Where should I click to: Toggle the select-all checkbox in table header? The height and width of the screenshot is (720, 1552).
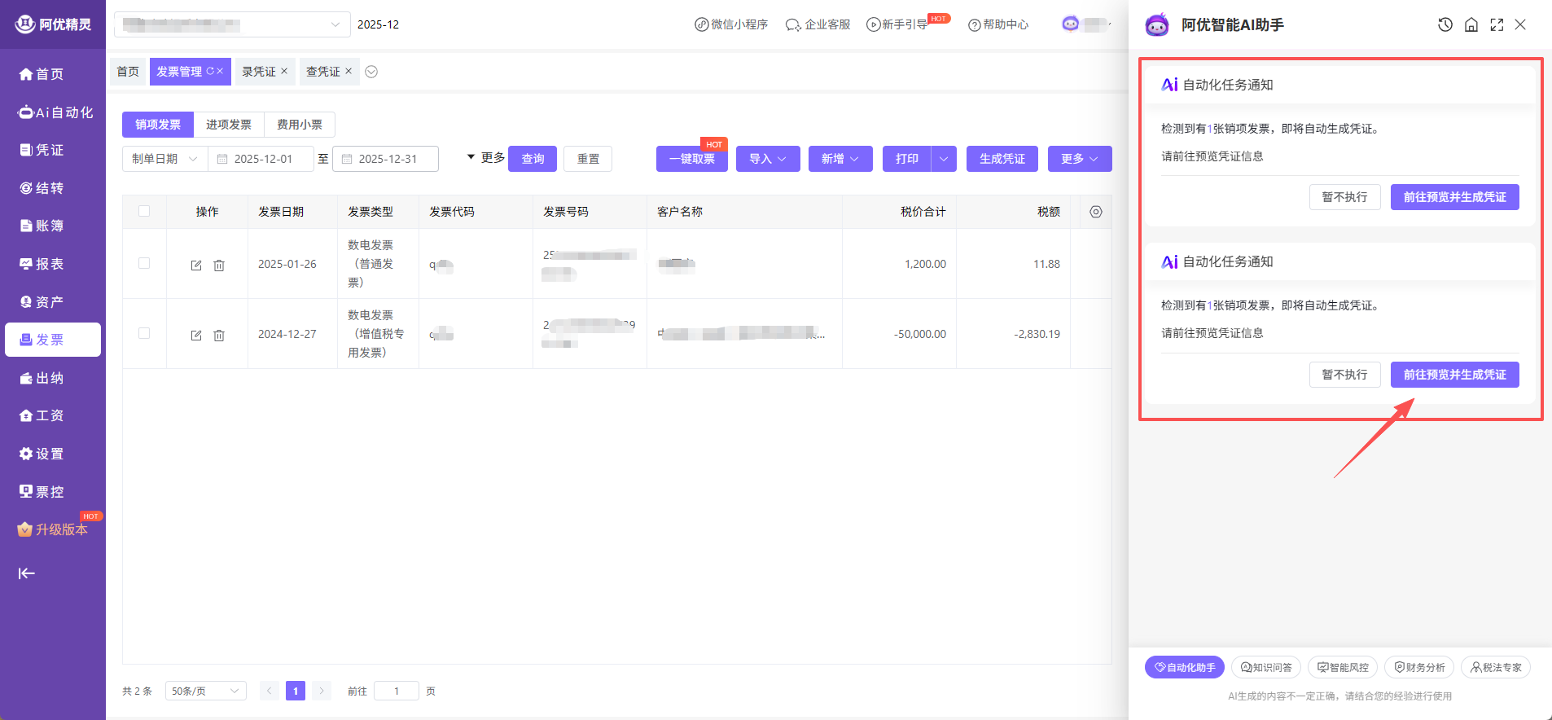click(144, 211)
